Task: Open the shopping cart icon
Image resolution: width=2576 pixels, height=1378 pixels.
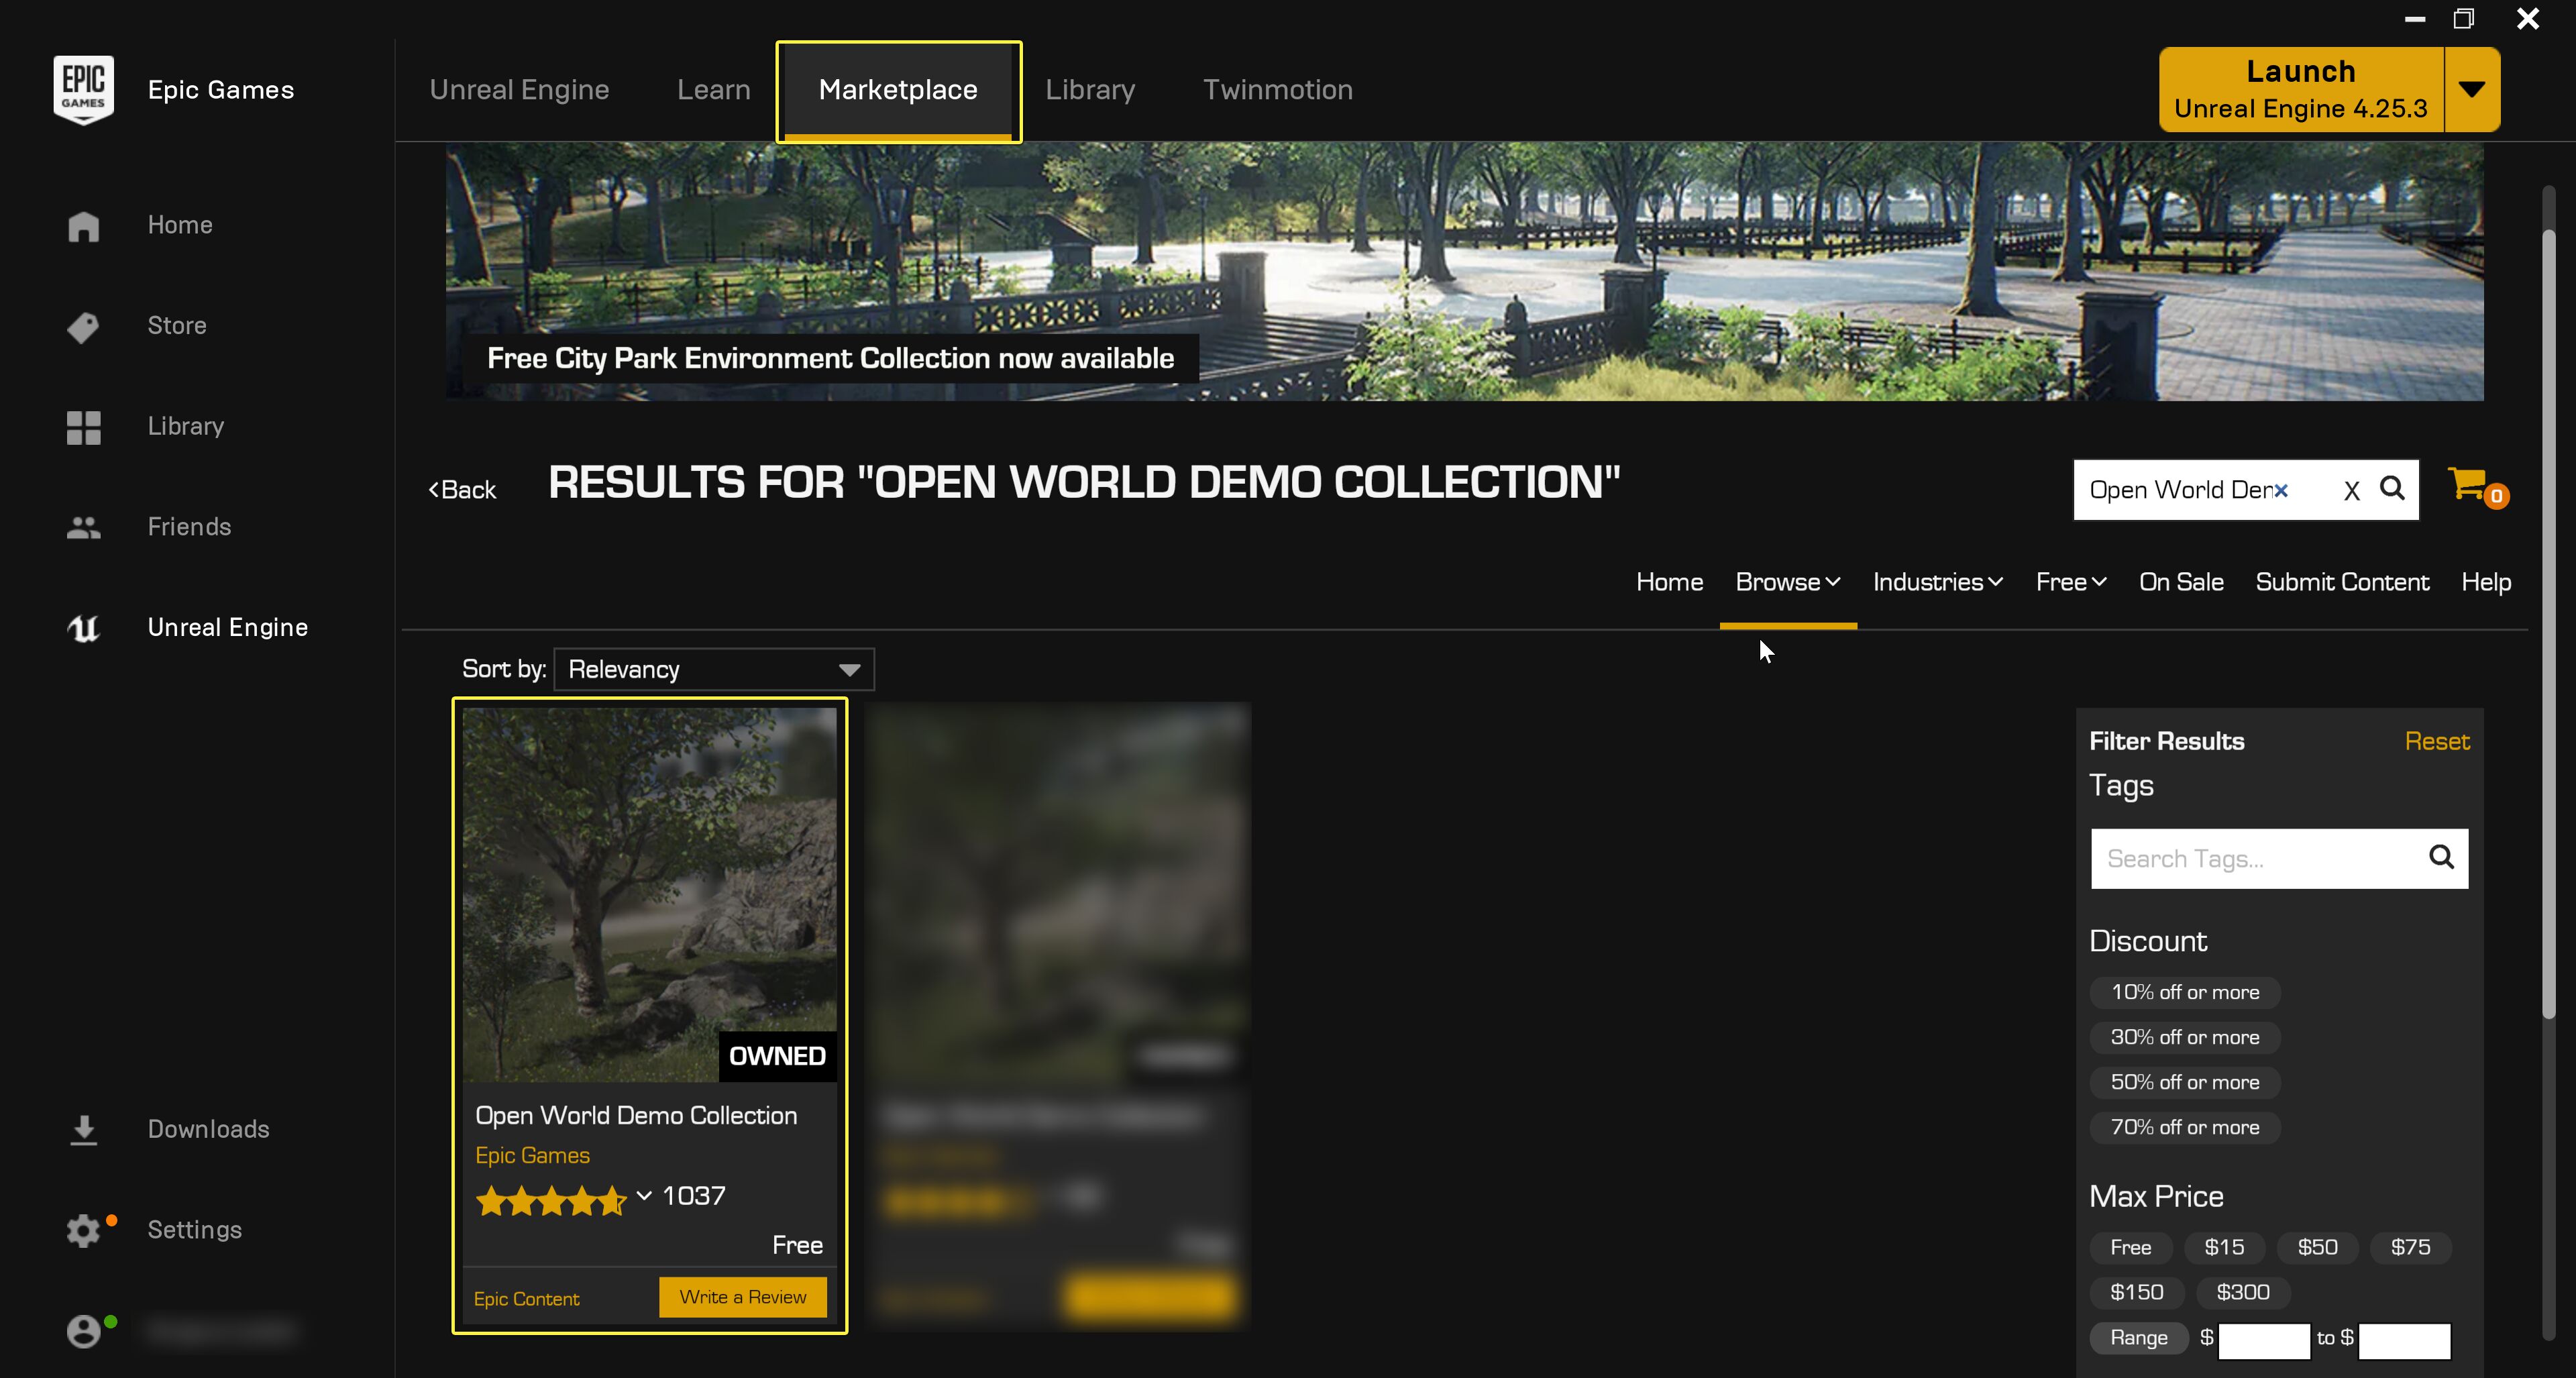Action: click(x=2468, y=485)
